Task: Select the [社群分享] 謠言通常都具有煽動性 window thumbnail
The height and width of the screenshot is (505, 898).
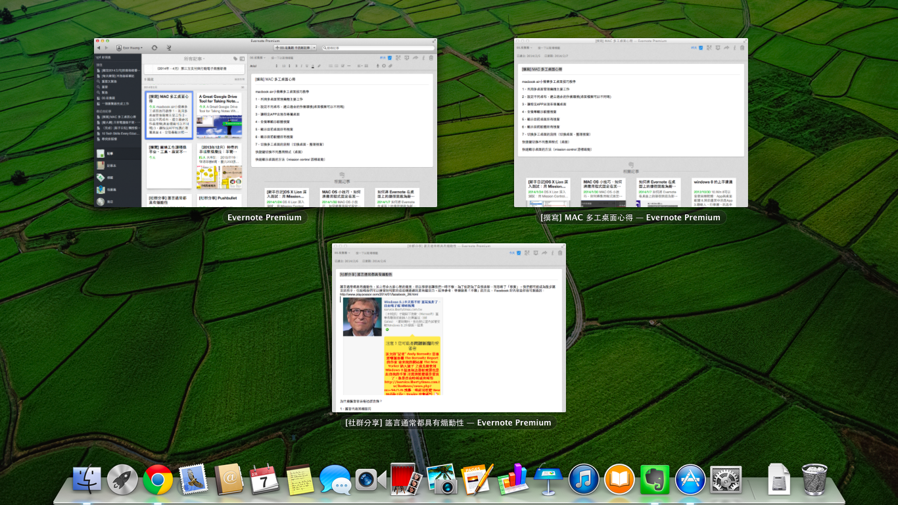Action: click(x=449, y=327)
